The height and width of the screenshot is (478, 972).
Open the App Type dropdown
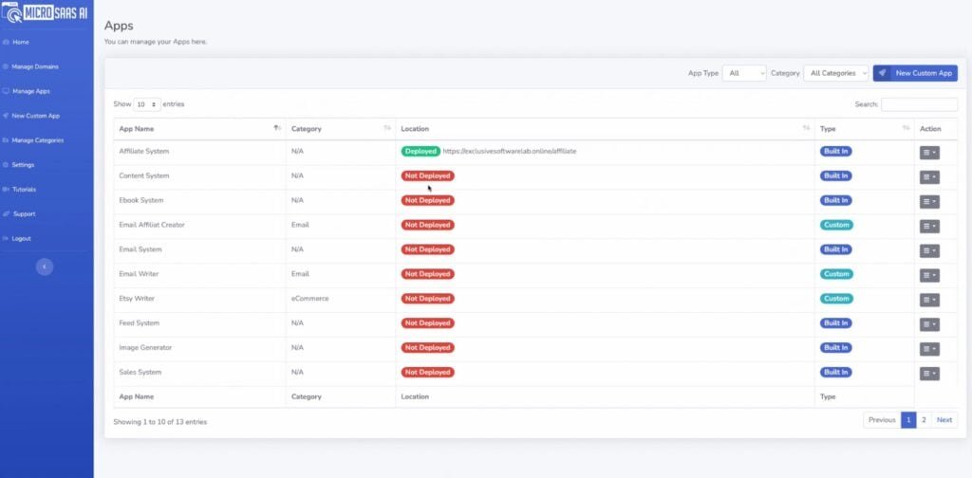[x=744, y=73]
